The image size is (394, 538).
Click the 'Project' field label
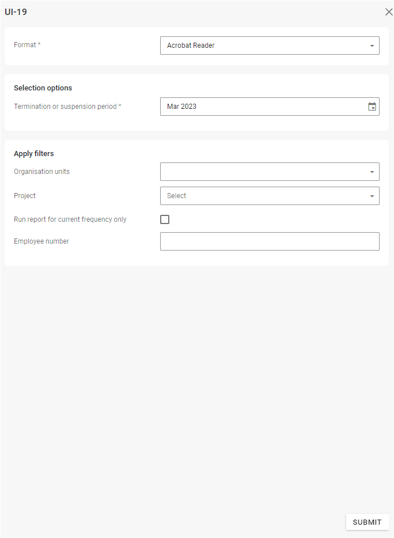pos(25,196)
